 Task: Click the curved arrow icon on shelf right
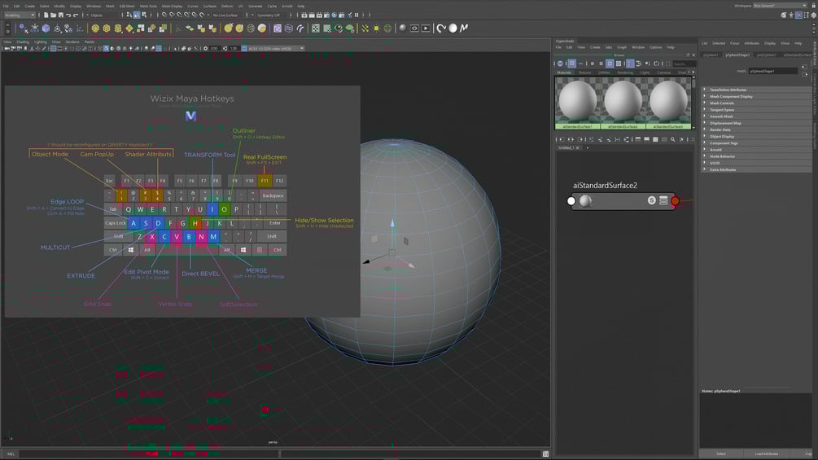pos(441,28)
